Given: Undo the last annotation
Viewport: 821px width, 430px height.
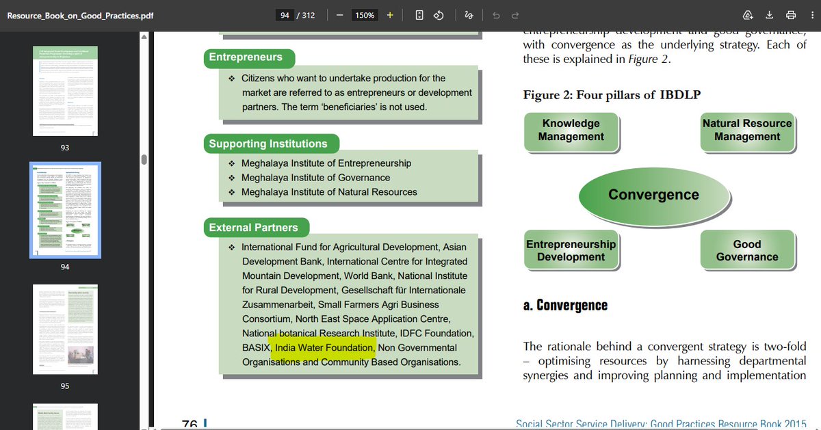Looking at the screenshot, I should pos(496,15).
